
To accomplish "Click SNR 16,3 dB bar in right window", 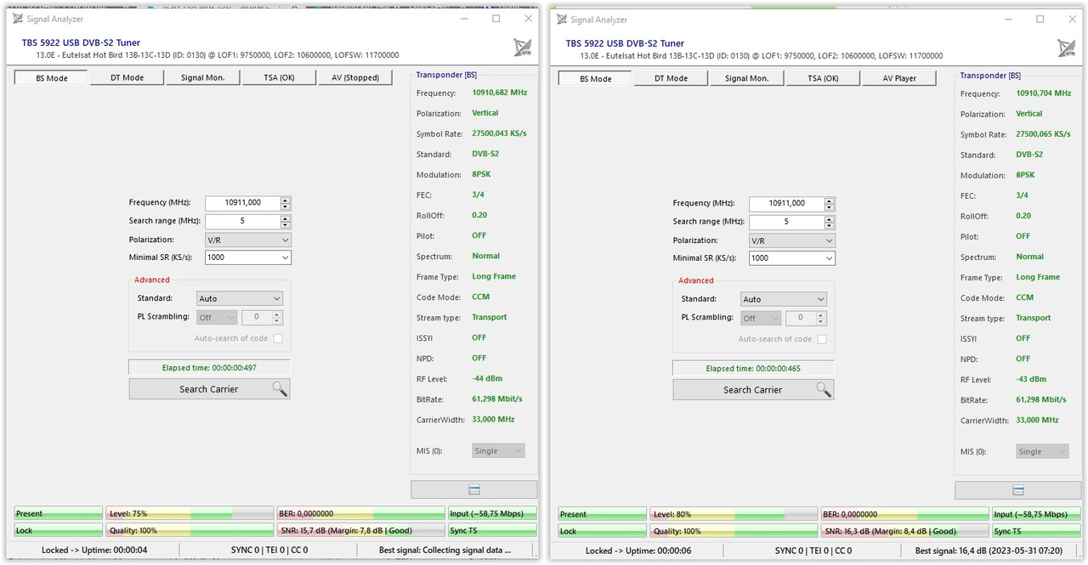I will 905,531.
